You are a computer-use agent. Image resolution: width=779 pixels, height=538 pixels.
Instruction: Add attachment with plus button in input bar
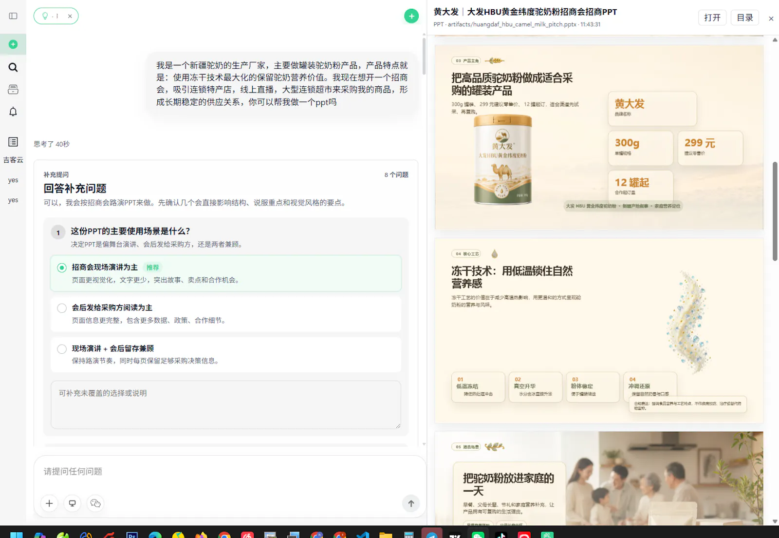[x=49, y=503]
